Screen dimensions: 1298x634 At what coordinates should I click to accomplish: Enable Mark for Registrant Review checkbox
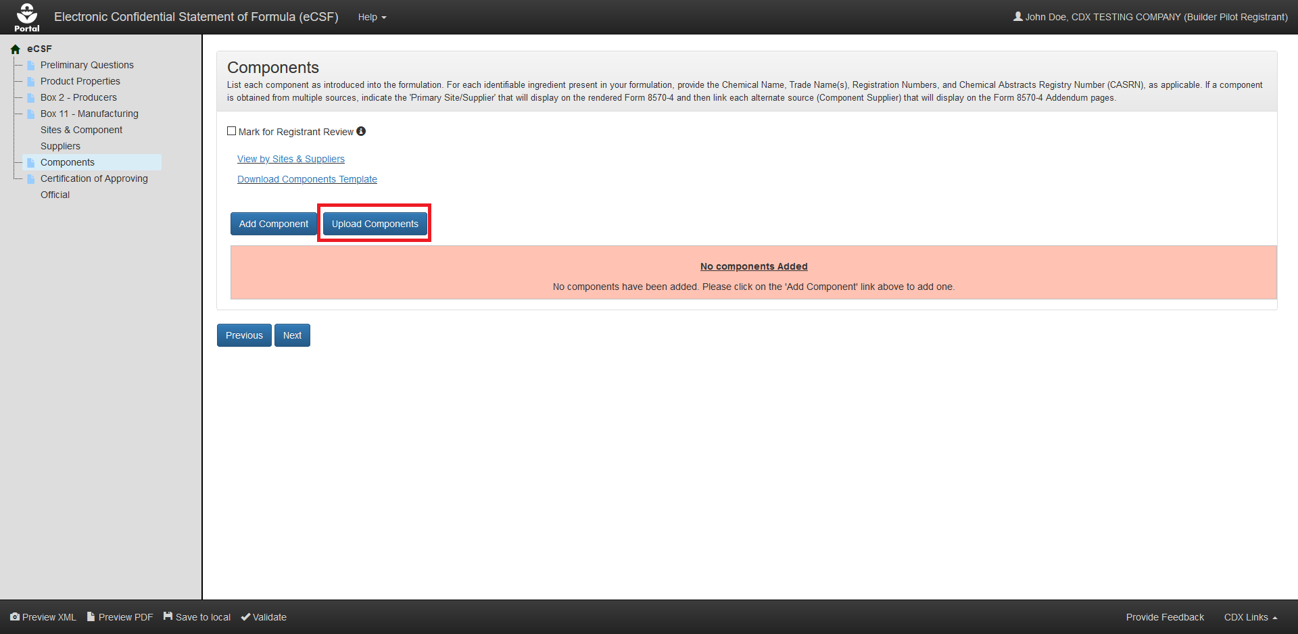pos(232,131)
